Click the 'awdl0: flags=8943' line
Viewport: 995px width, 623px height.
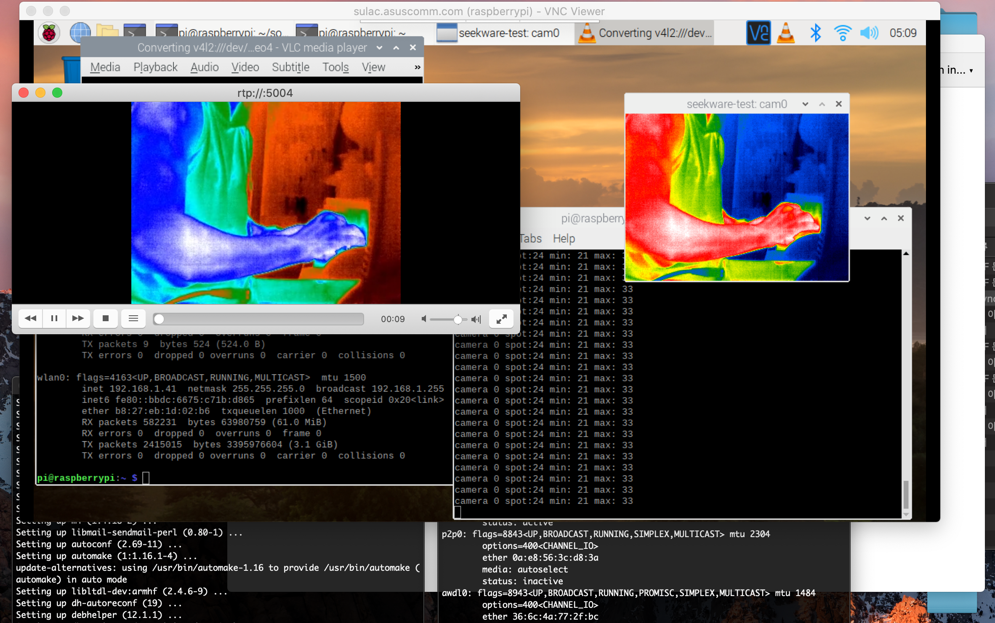[628, 593]
